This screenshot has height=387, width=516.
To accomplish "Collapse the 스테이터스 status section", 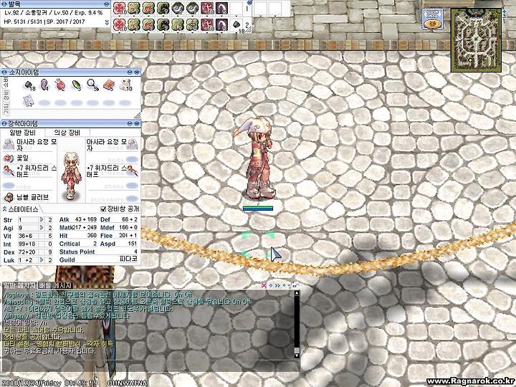I will click(4, 209).
